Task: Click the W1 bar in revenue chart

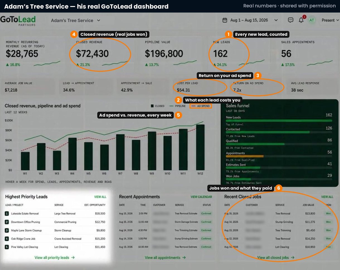Action: [x=25, y=161]
